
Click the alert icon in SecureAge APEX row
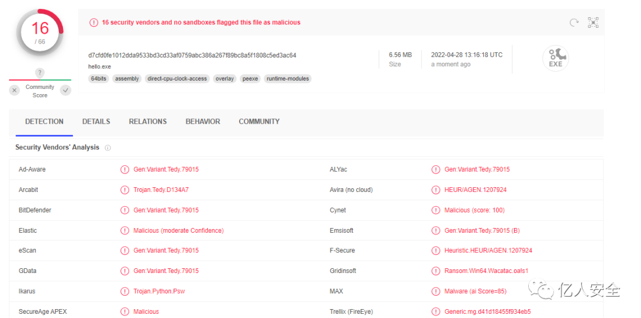coord(124,312)
